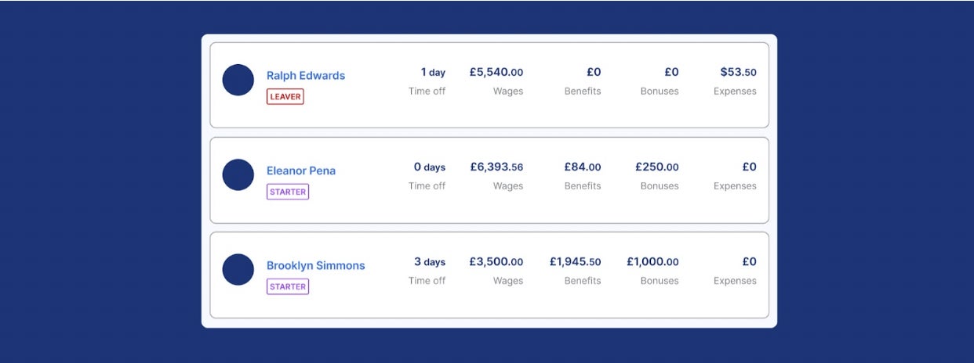Click Ralph Edwards' avatar circle
The width and height of the screenshot is (974, 363).
click(238, 81)
